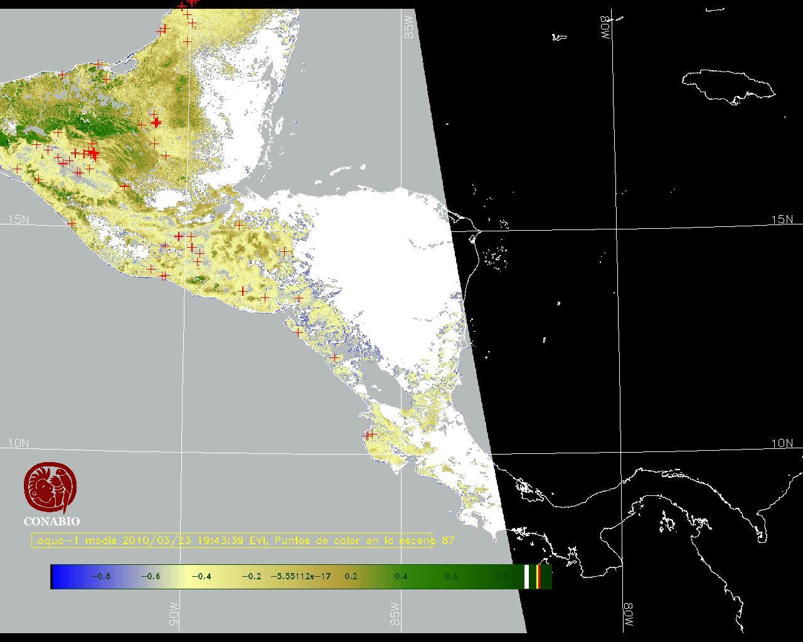Click the white stripe at color bar's right end
This screenshot has height=642, width=803.
pos(527,577)
